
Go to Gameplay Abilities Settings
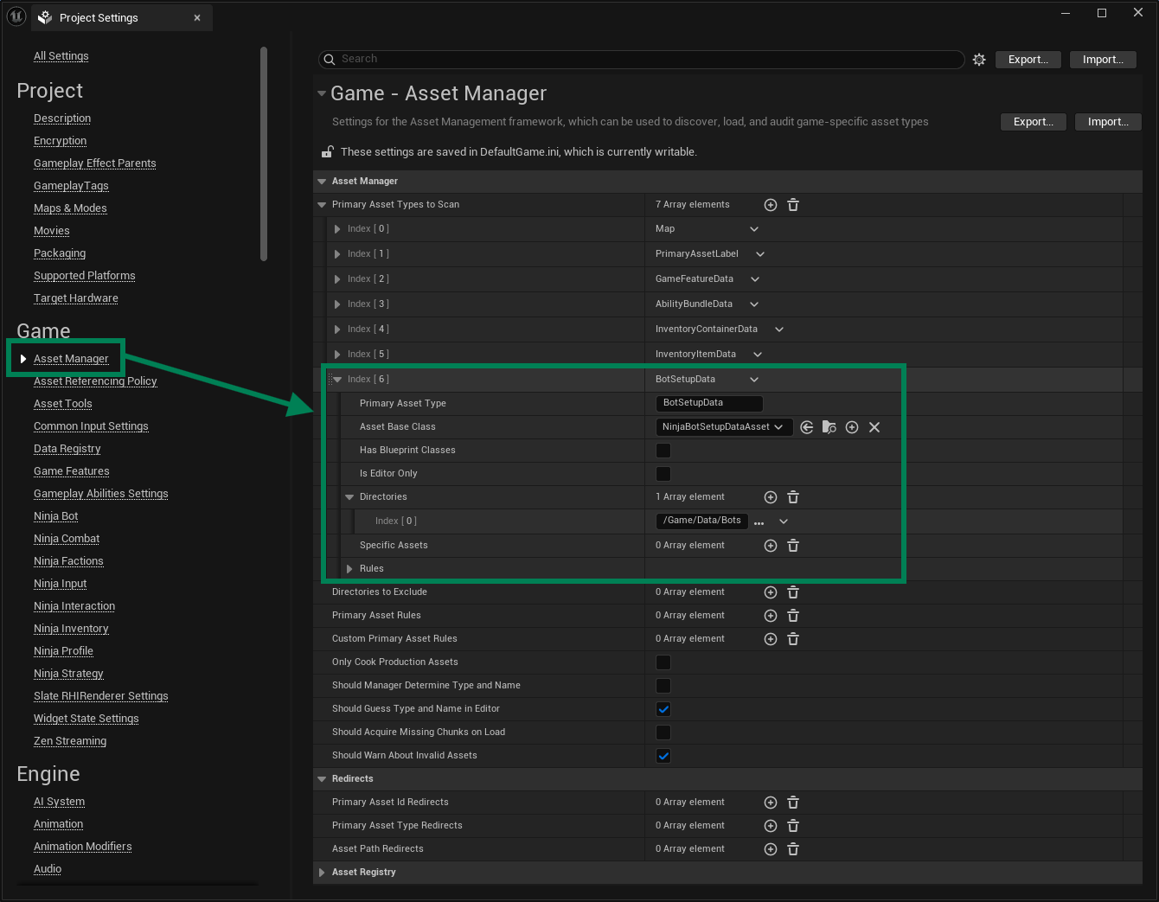[100, 494]
